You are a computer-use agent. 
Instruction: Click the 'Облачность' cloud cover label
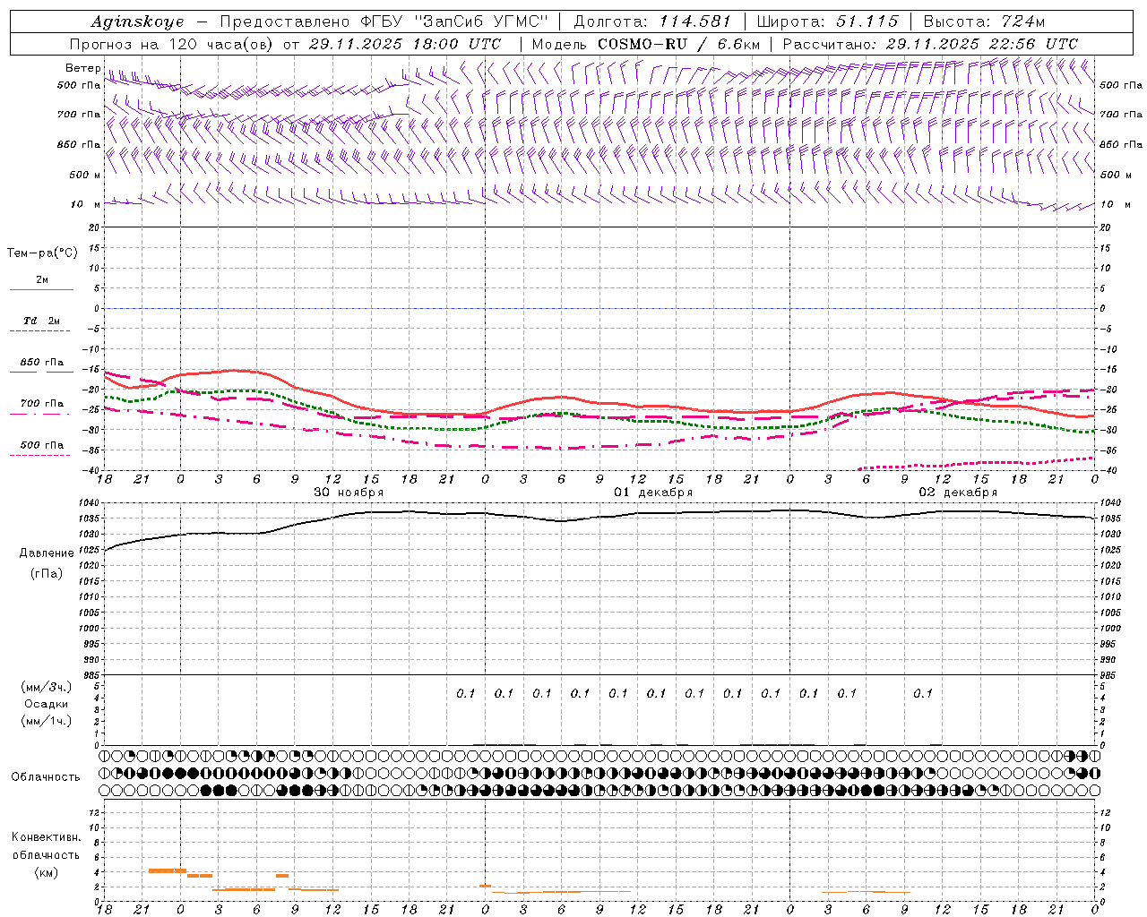(46, 777)
